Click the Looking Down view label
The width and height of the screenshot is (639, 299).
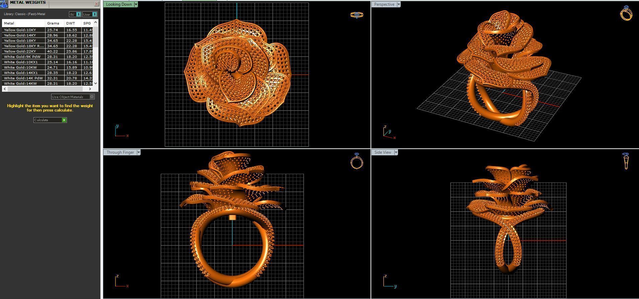[119, 4]
